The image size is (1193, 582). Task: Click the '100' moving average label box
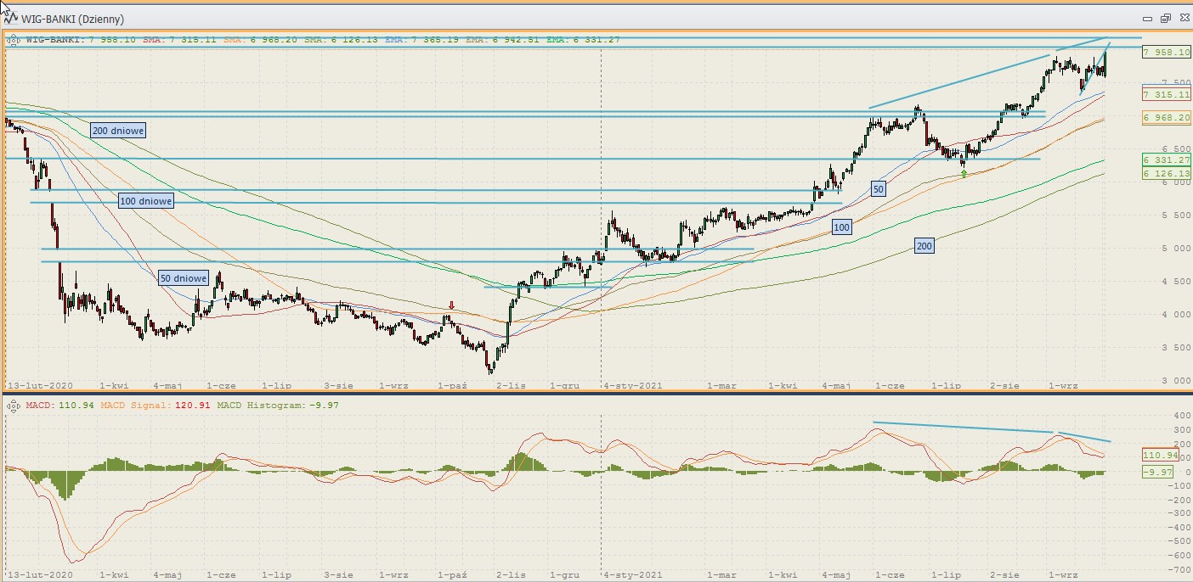click(x=841, y=227)
